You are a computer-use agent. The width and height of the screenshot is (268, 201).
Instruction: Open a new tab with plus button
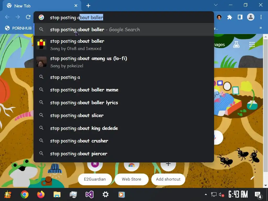(88, 6)
